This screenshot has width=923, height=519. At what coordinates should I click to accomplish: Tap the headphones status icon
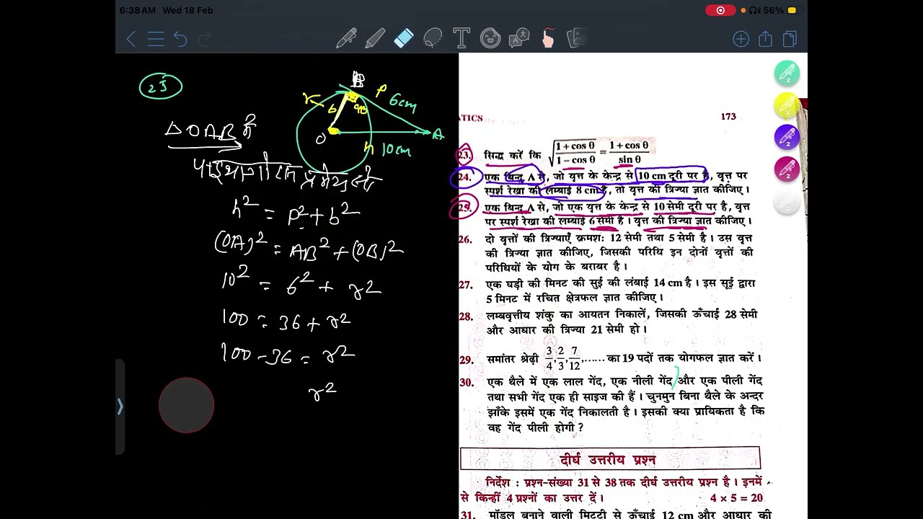(754, 10)
